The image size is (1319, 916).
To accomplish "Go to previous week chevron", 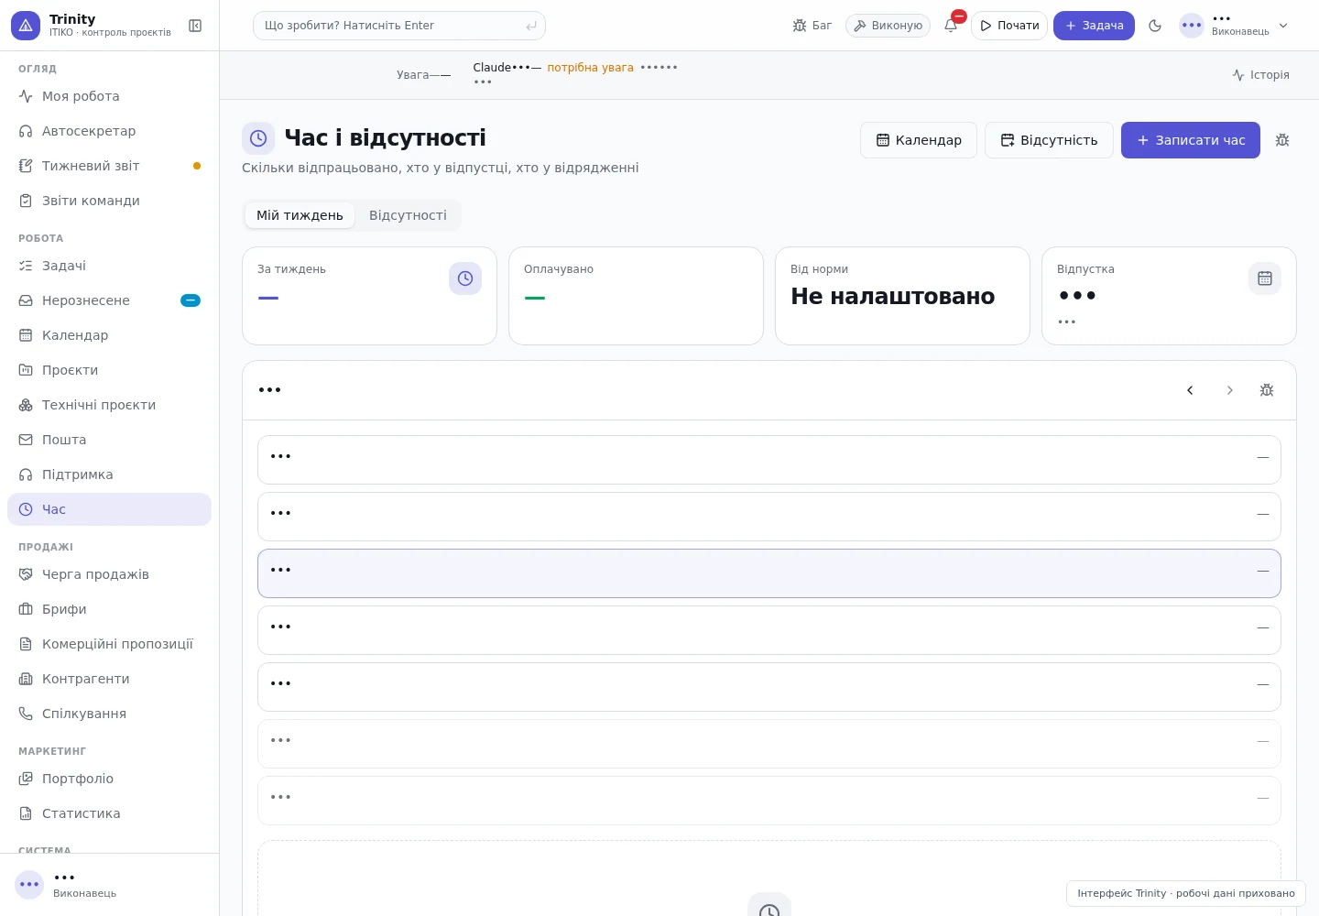I will pos(1190,390).
